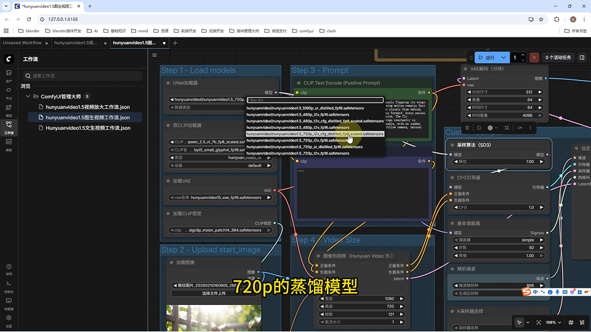
Task: Add a new workflow tab with plus
Action: coord(175,43)
